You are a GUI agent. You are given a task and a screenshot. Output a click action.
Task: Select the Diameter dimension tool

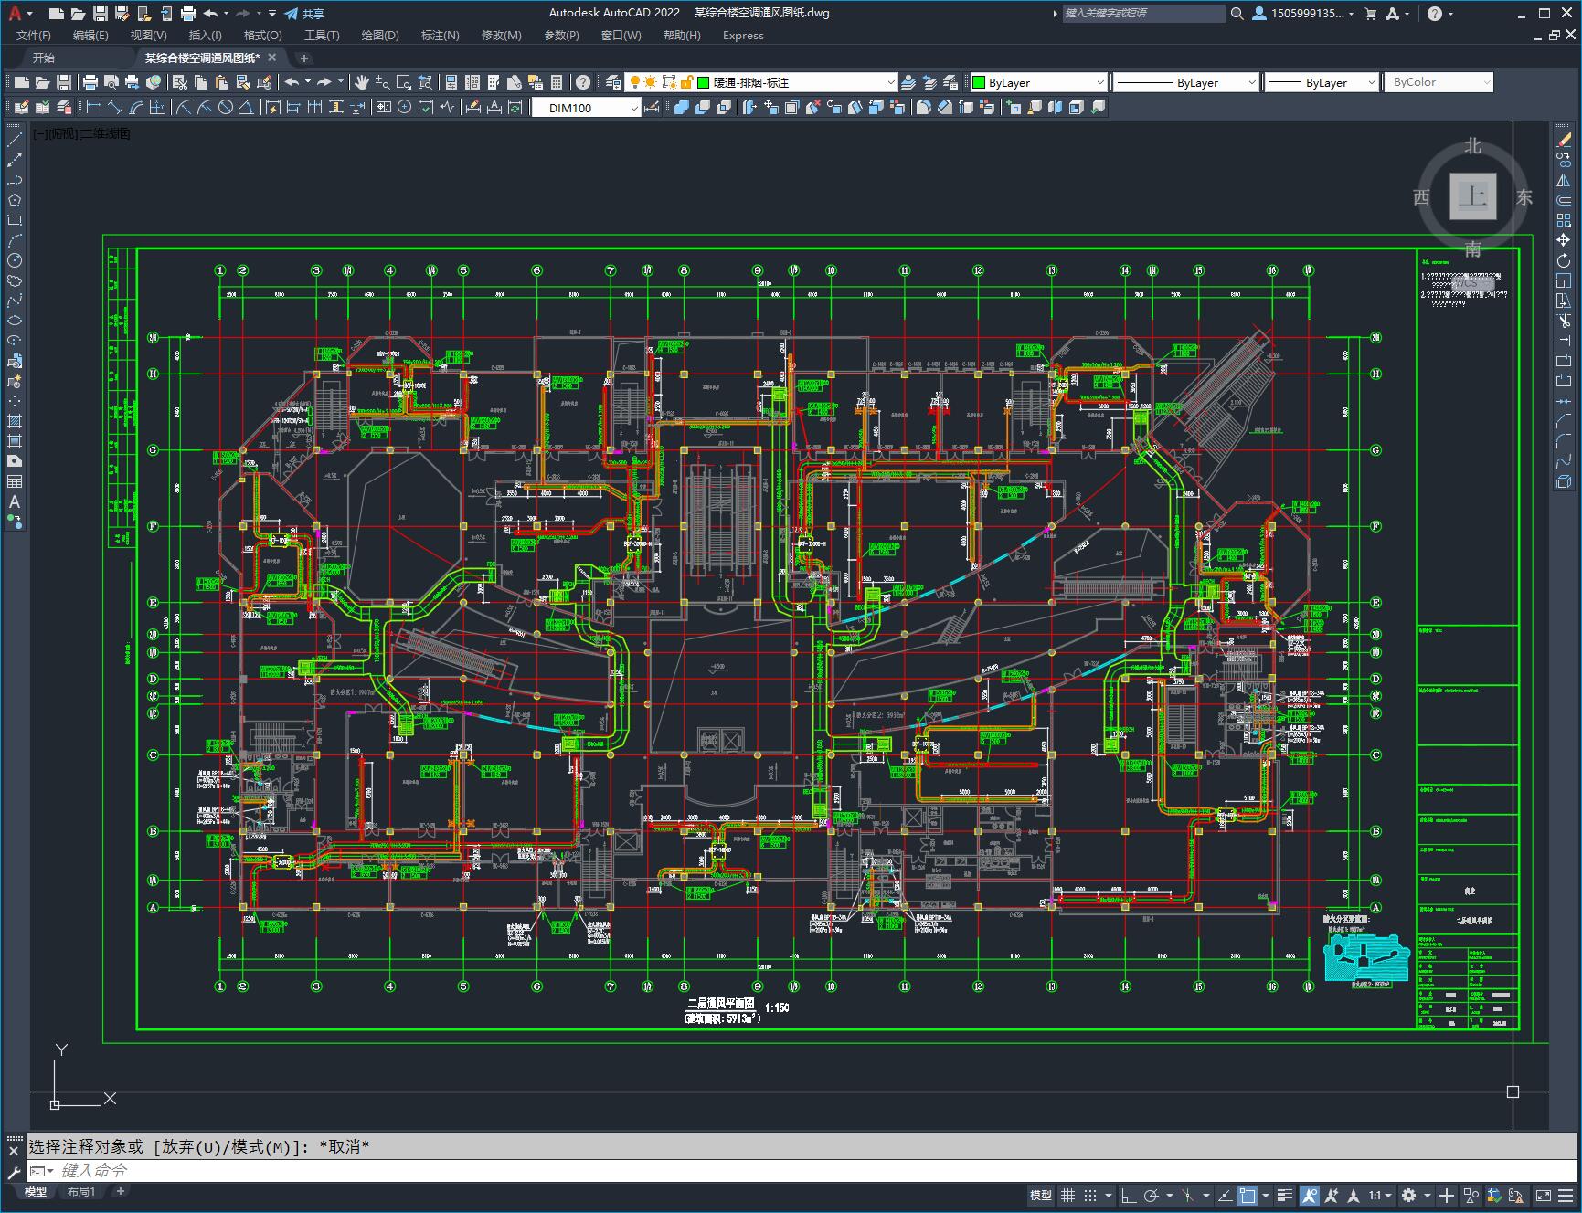coord(226,107)
